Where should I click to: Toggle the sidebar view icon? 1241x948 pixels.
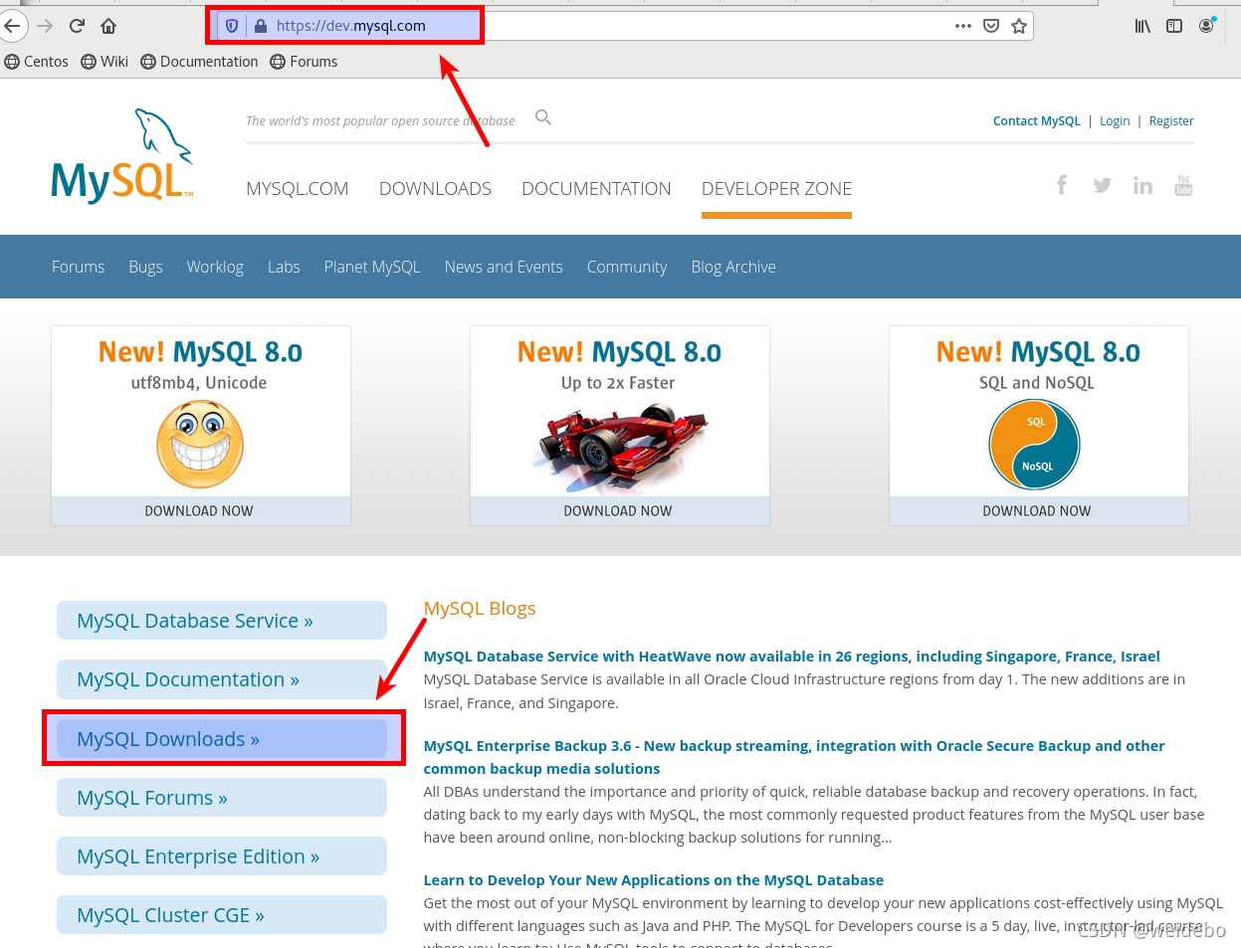(1174, 26)
